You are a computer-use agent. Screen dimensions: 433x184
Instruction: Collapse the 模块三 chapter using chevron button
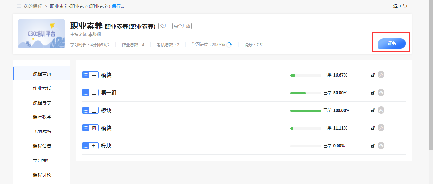click(381, 146)
